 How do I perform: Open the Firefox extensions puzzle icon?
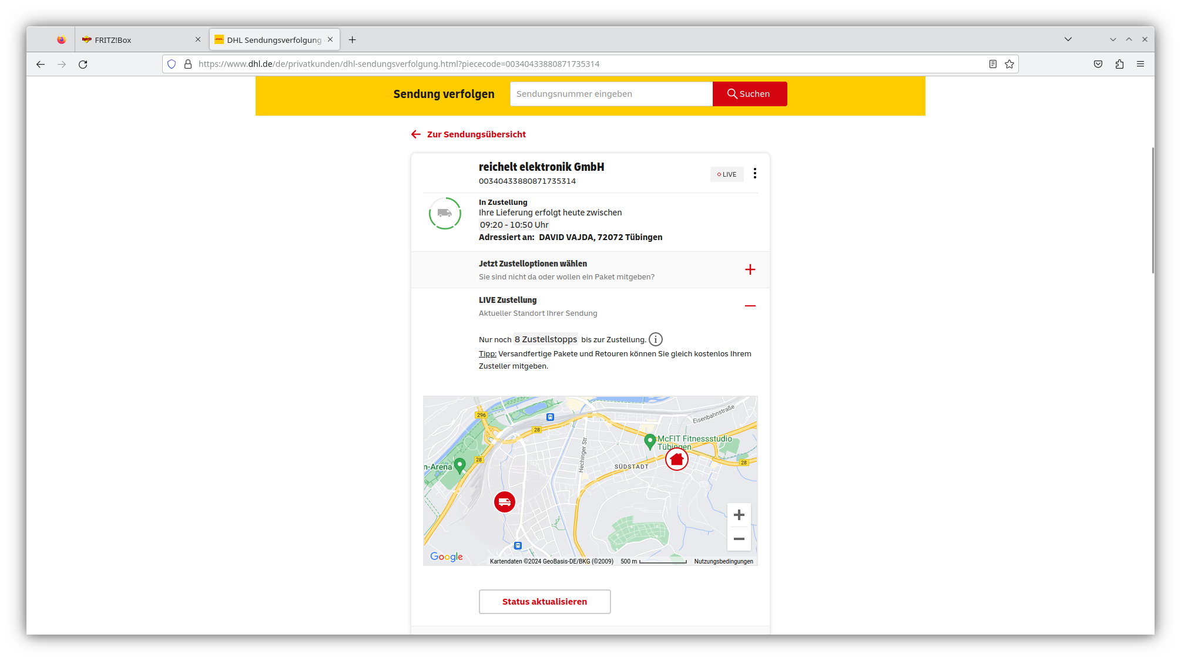coord(1119,64)
